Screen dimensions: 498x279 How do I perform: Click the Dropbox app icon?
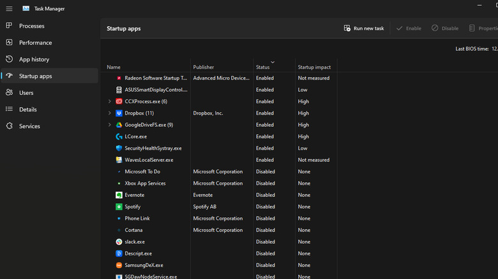119,113
